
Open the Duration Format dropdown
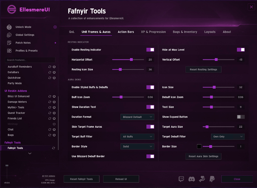137,117
